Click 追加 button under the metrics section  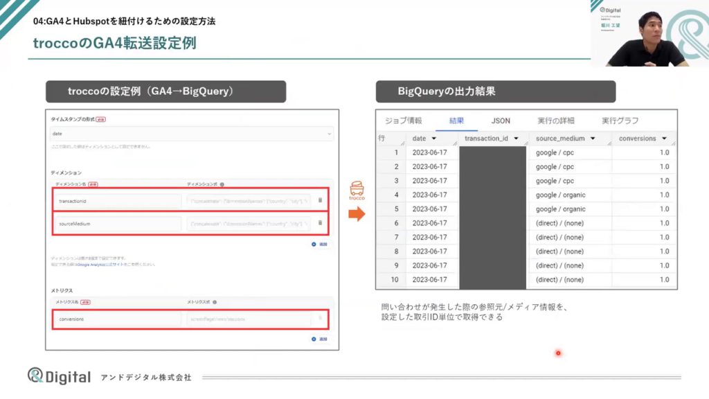[x=319, y=339]
